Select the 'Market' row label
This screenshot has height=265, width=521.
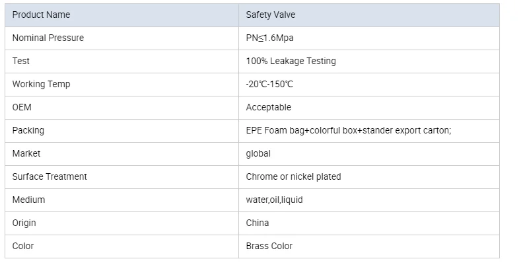click(x=26, y=153)
